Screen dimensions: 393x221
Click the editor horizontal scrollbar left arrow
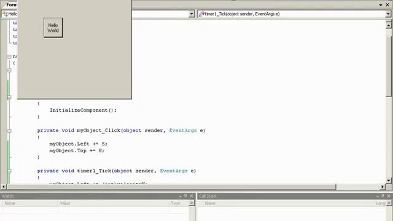pyautogui.click(x=4, y=187)
